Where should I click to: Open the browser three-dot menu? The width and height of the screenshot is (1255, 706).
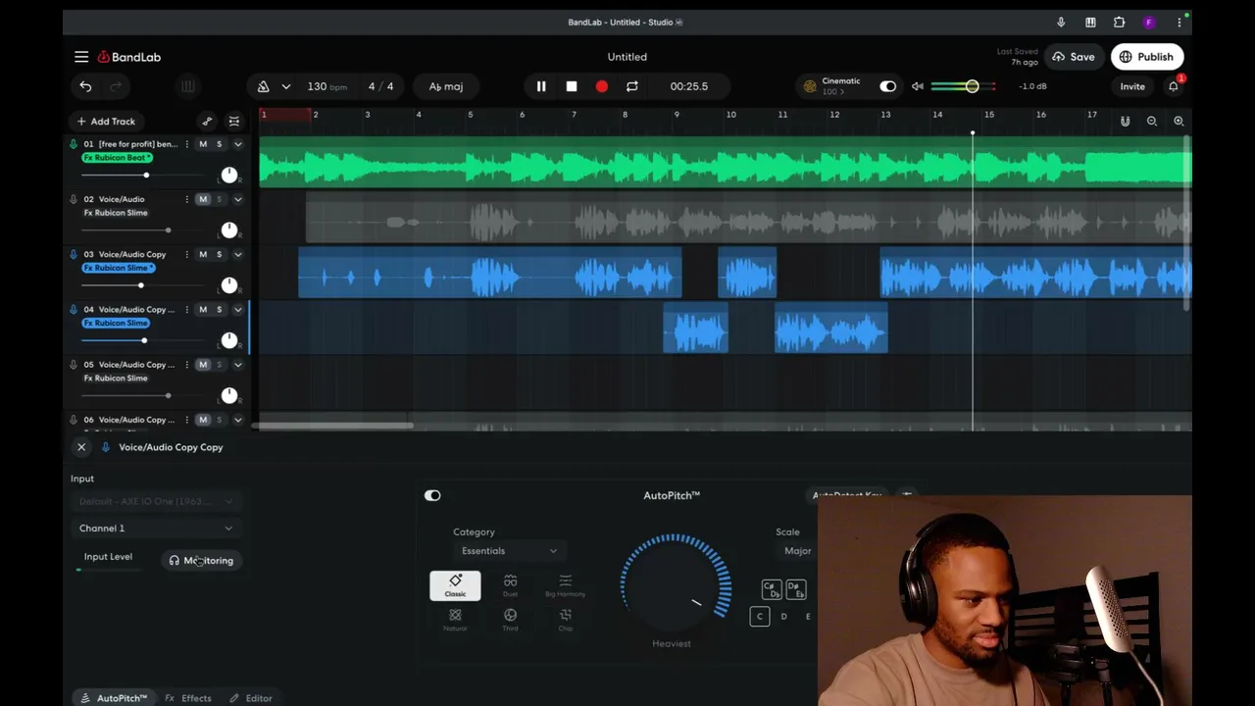tap(1180, 23)
